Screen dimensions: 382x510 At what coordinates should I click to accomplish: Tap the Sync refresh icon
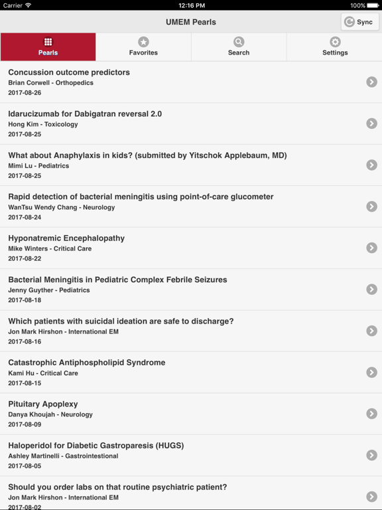[x=350, y=22]
